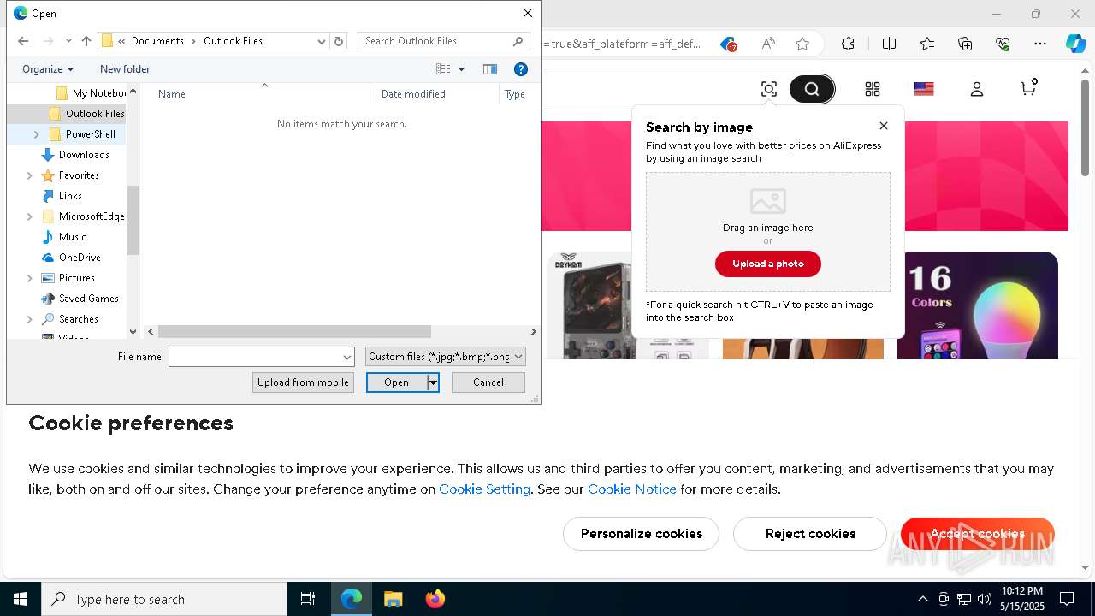Open the Cookie Notice link
Viewport: 1095px width, 616px height.
pyautogui.click(x=632, y=489)
